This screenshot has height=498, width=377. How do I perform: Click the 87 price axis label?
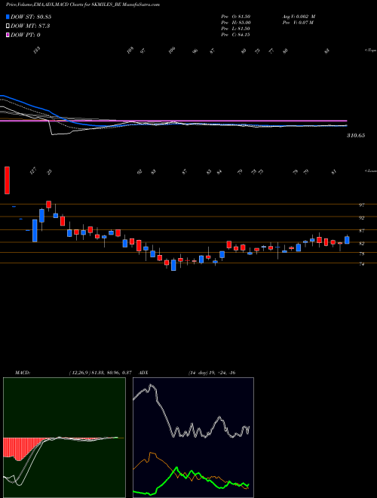click(361, 231)
